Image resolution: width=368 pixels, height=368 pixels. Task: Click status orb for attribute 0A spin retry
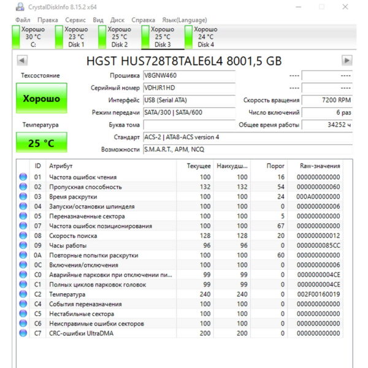pyautogui.click(x=23, y=255)
